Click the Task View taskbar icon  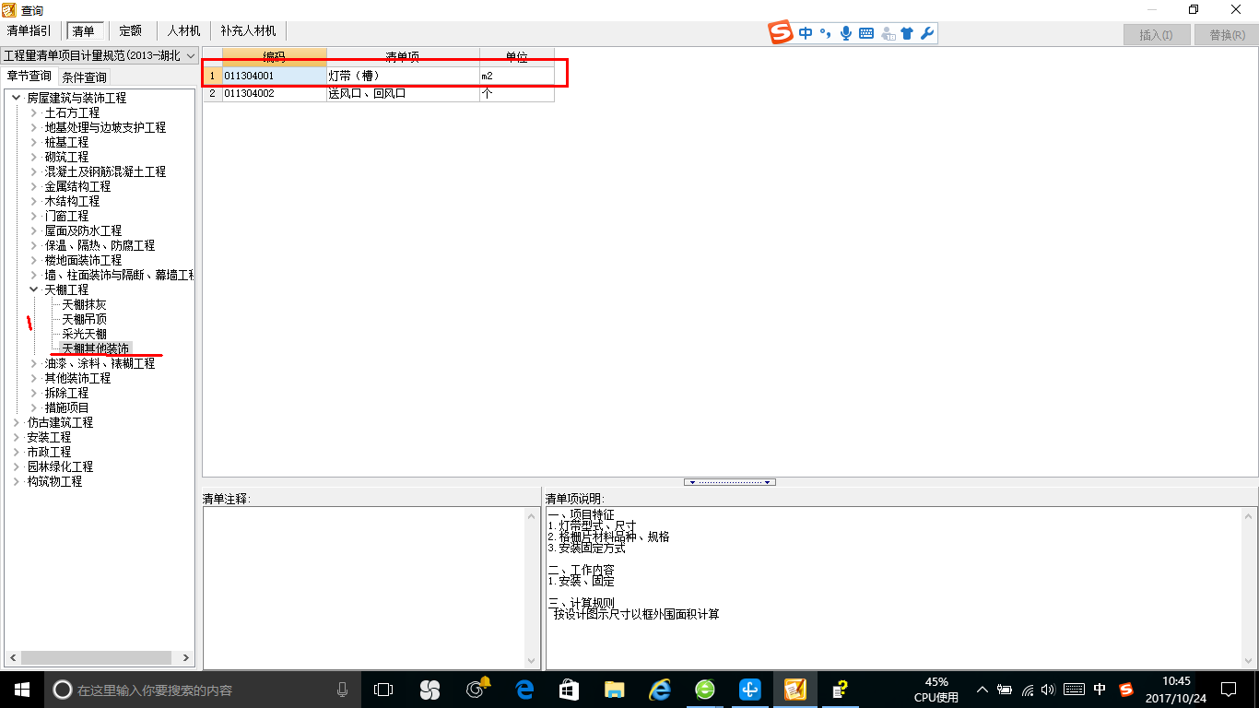click(x=383, y=689)
